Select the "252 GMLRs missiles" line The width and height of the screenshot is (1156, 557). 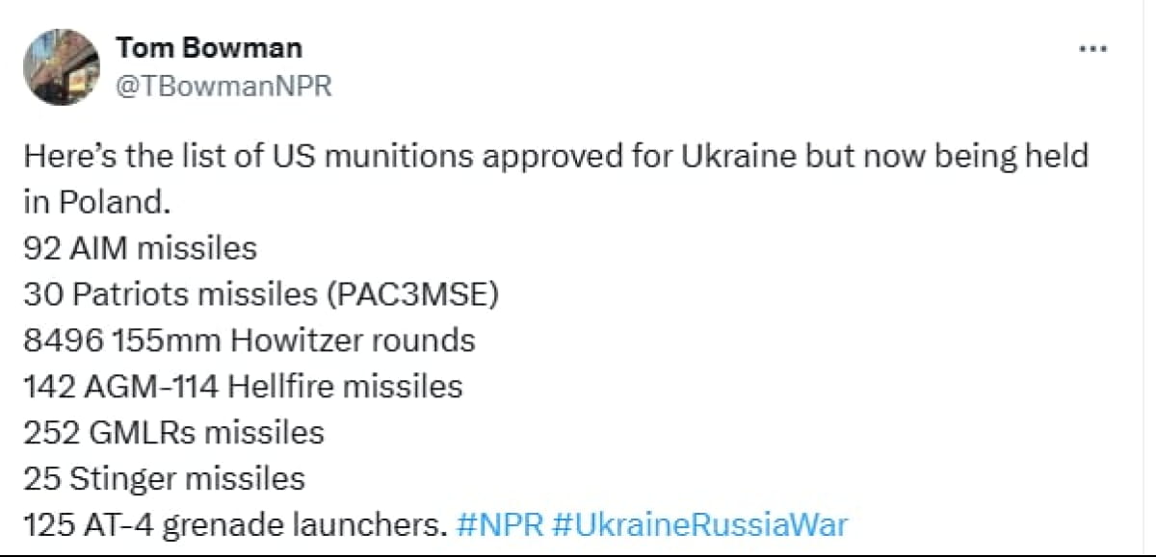coord(174,432)
